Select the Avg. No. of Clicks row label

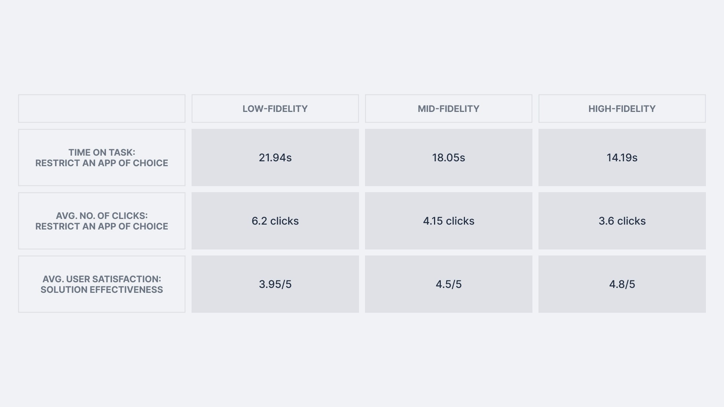coord(102,221)
